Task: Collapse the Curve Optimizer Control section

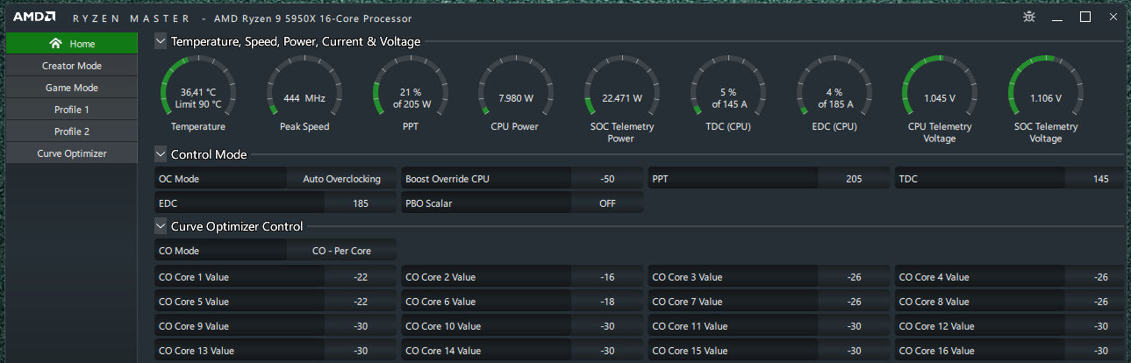Action: (161, 226)
